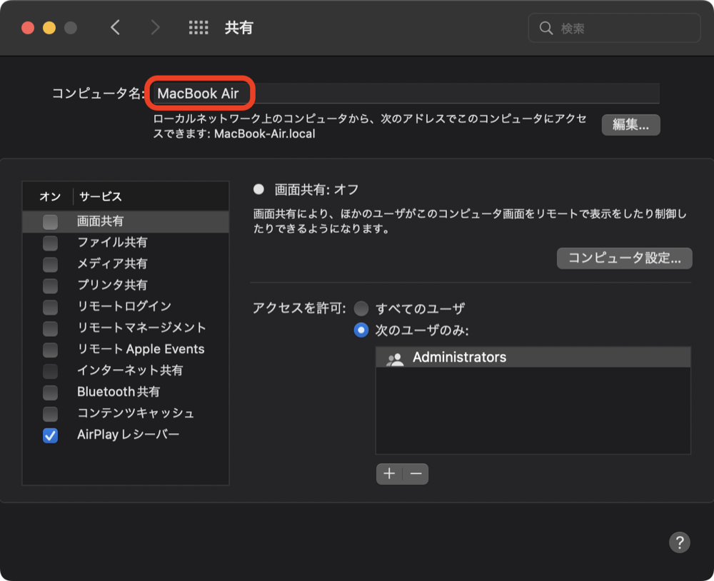The width and height of the screenshot is (714, 581).
Task: Select the インターネット共有 service row
Action: tap(126, 370)
